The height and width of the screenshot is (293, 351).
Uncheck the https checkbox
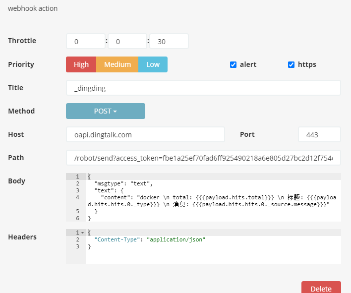coord(291,64)
